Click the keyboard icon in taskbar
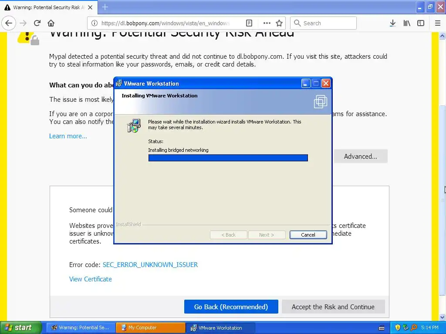Viewport: 446px width, 334px height. pyautogui.click(x=382, y=328)
